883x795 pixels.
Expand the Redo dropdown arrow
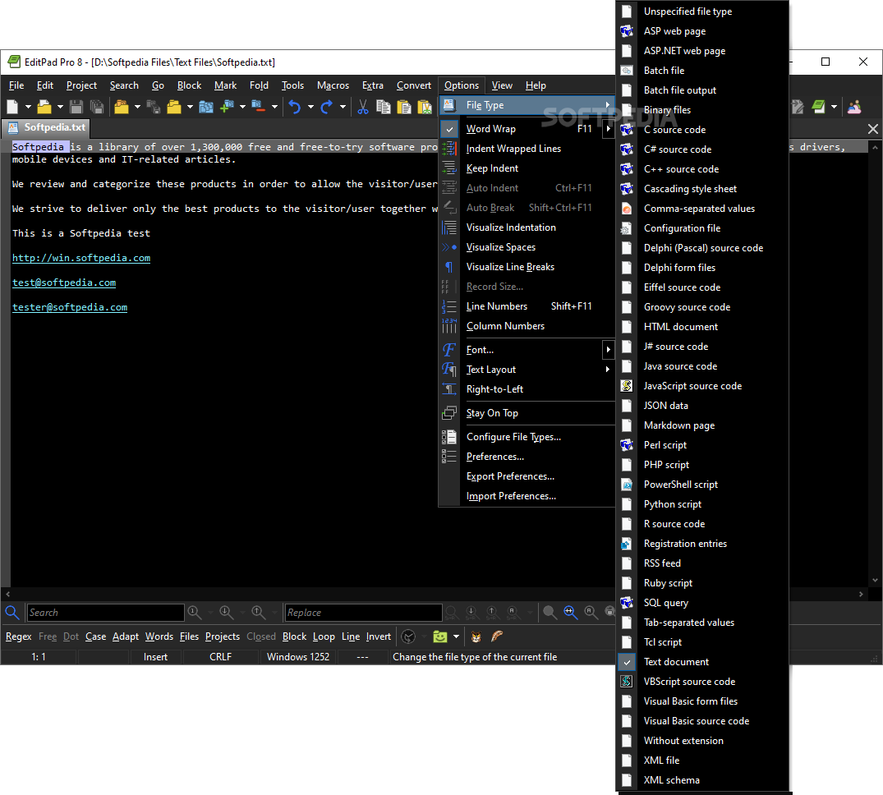coord(343,107)
